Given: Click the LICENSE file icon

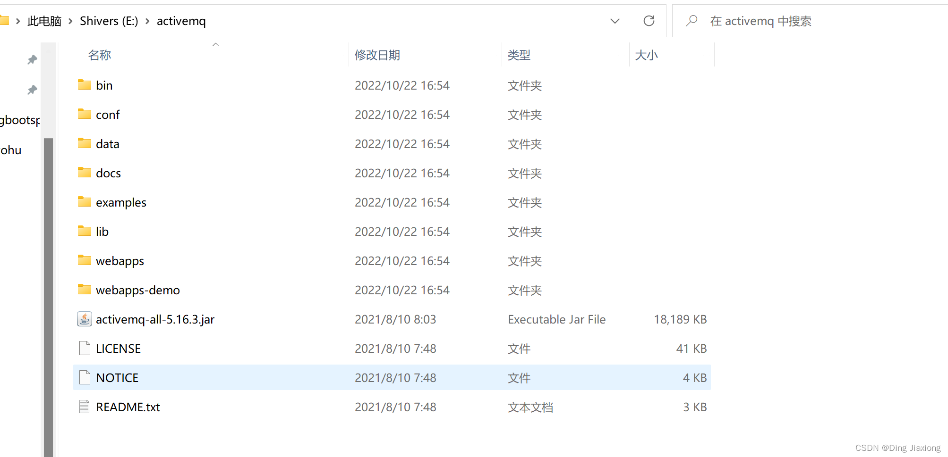Looking at the screenshot, I should [x=85, y=348].
